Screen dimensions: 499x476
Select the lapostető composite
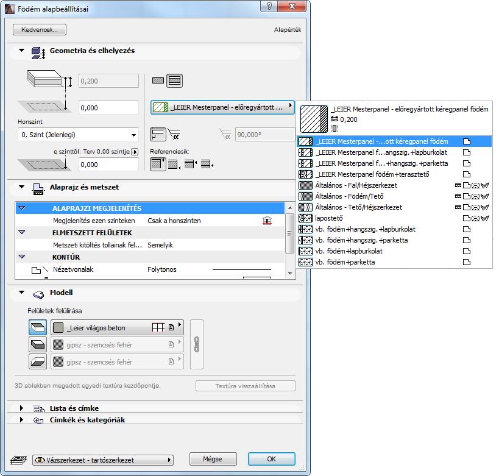(x=394, y=218)
